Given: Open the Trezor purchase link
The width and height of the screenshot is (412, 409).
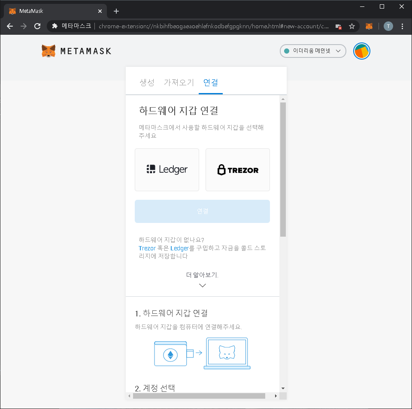Looking at the screenshot, I should (147, 248).
